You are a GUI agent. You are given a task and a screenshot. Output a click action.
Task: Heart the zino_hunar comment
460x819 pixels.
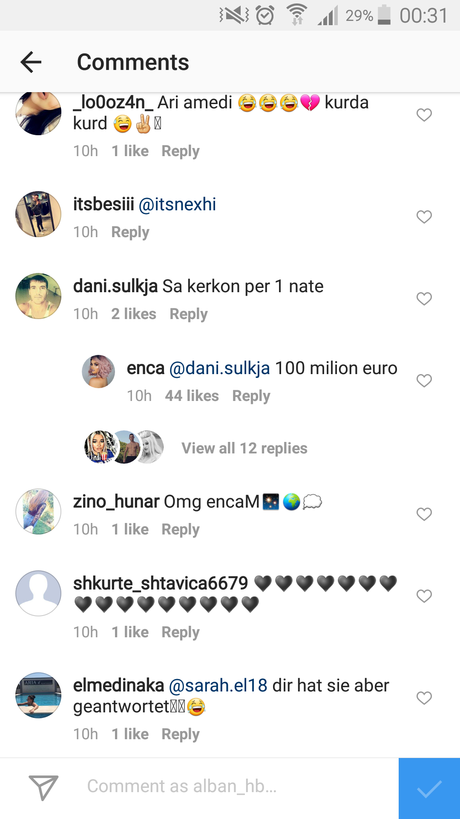pos(424,514)
